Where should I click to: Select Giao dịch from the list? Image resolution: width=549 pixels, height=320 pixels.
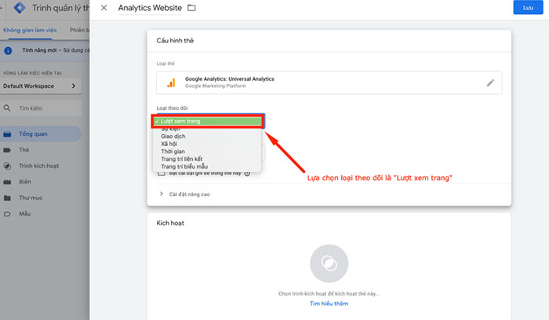coord(173,136)
